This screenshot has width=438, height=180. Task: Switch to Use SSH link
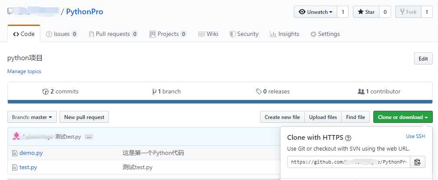point(415,136)
